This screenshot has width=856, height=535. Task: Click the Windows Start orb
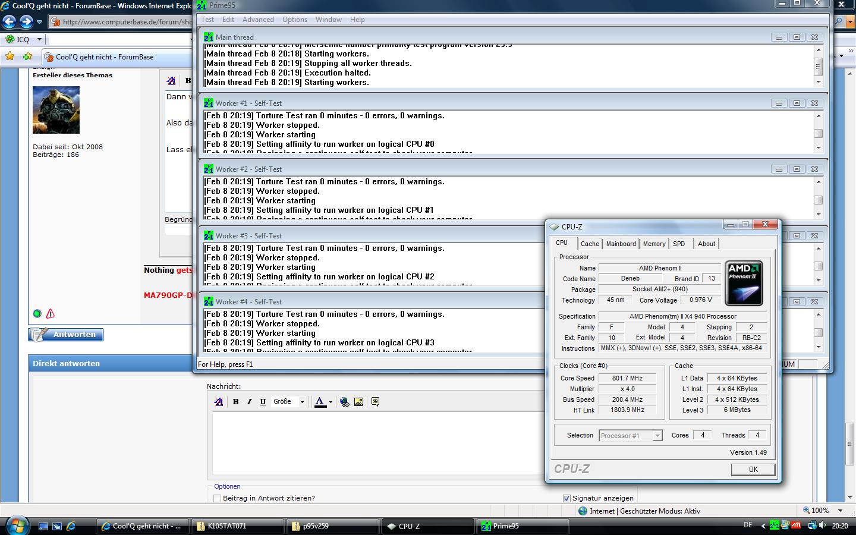click(x=16, y=525)
